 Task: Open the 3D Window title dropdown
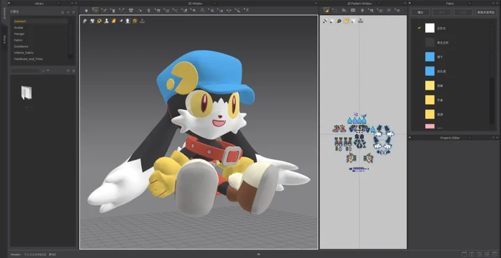pos(214,3)
